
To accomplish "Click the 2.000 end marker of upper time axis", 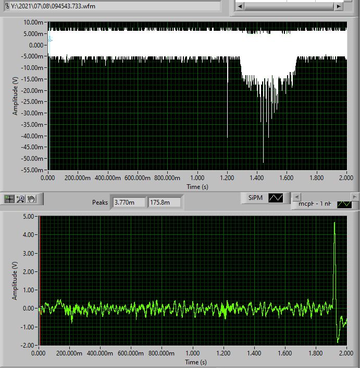I will coord(346,177).
